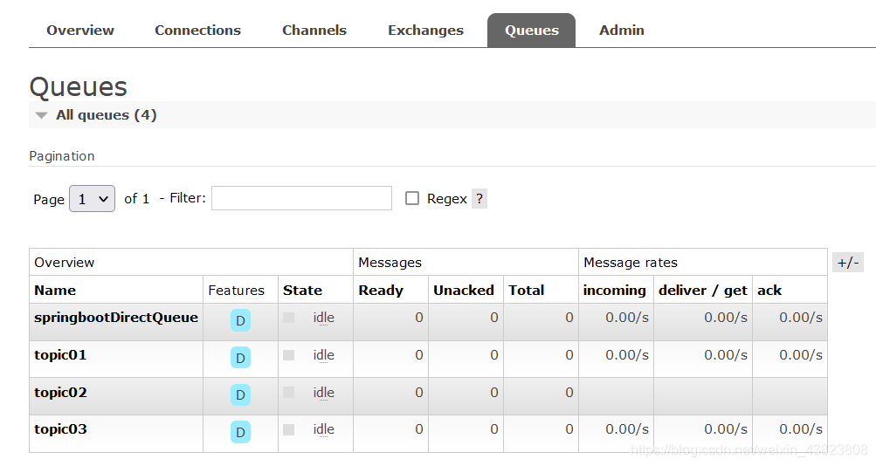Enable the Regex filter checkbox
The width and height of the screenshot is (876, 466).
[412, 199]
